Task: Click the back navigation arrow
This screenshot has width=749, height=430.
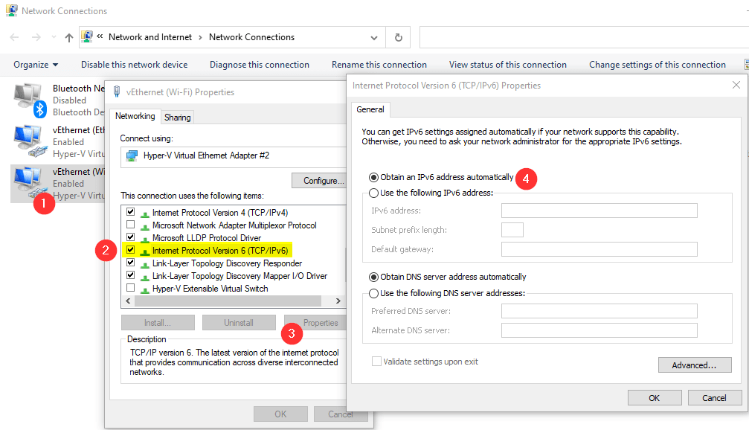Action: (13, 37)
